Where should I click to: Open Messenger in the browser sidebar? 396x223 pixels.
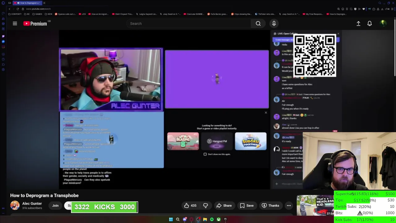3,42
